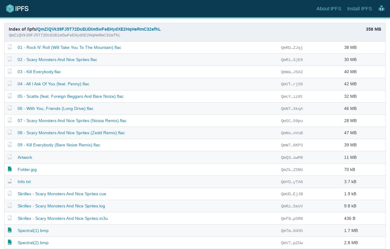This screenshot has width=390, height=249.
Task: Click file icon beside the .cue file
Action: pos(10,193)
